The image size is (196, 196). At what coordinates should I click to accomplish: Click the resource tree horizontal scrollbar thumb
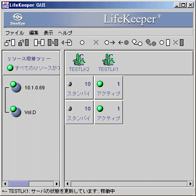click(19, 184)
